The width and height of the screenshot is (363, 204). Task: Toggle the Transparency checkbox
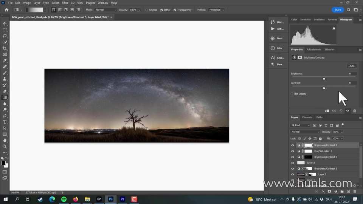(x=175, y=10)
